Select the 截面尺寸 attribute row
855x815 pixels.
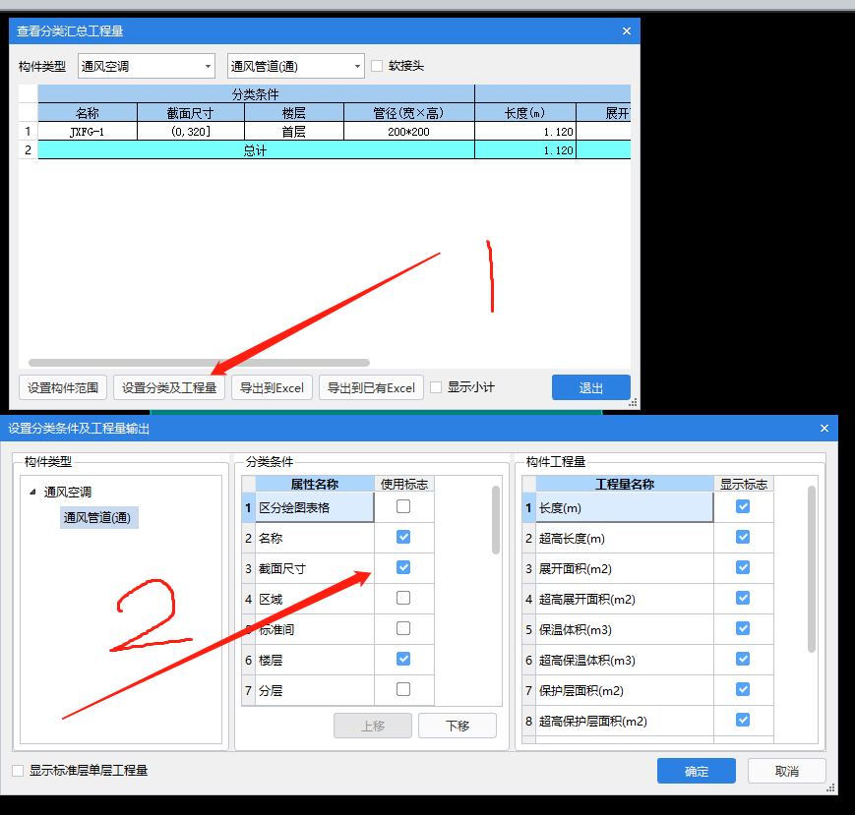(x=315, y=569)
